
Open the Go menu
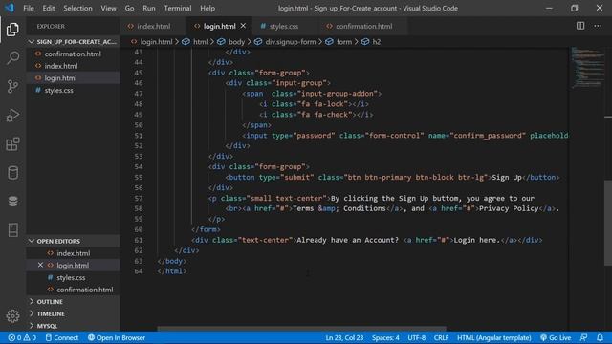click(130, 8)
